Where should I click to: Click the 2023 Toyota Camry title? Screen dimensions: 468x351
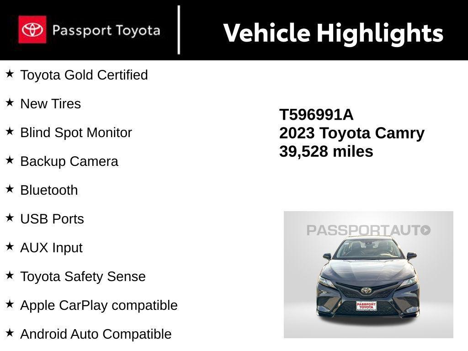pyautogui.click(x=351, y=133)
